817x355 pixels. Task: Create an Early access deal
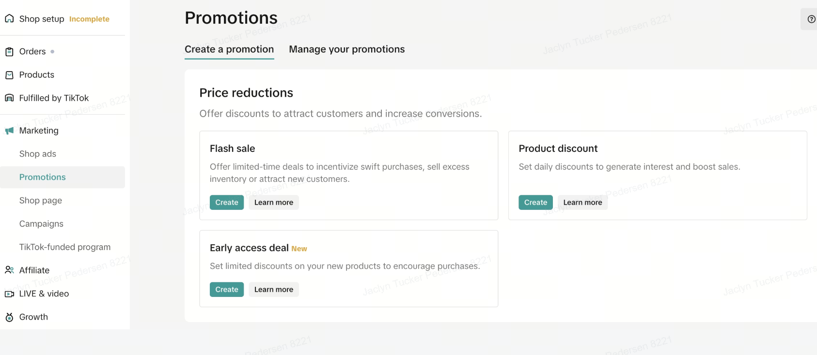(227, 290)
